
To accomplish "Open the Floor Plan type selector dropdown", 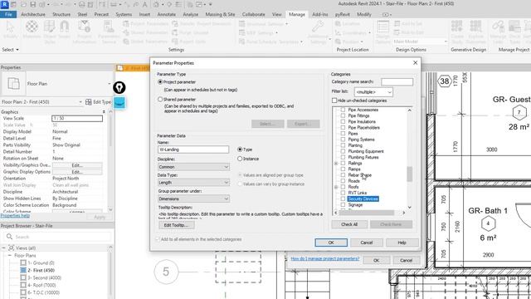I will [x=109, y=83].
